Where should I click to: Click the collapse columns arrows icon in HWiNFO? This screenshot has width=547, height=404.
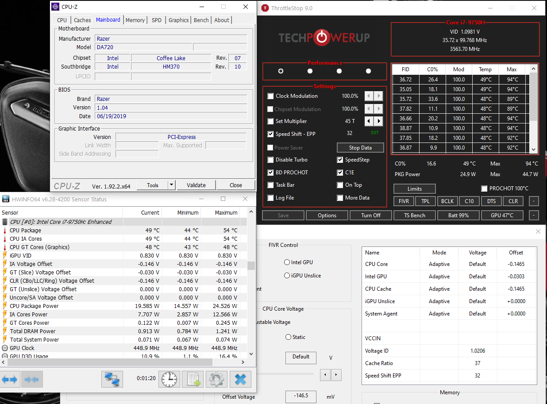(x=32, y=379)
